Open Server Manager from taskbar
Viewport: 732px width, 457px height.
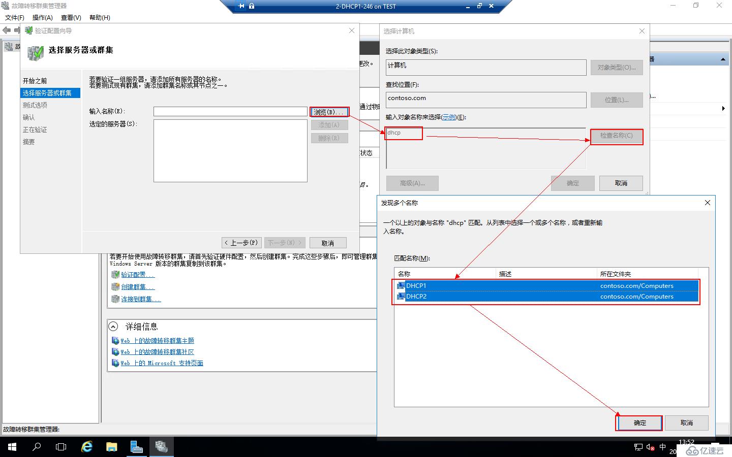click(136, 447)
